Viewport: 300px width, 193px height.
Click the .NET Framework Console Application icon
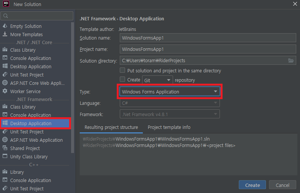[x=5, y=115]
